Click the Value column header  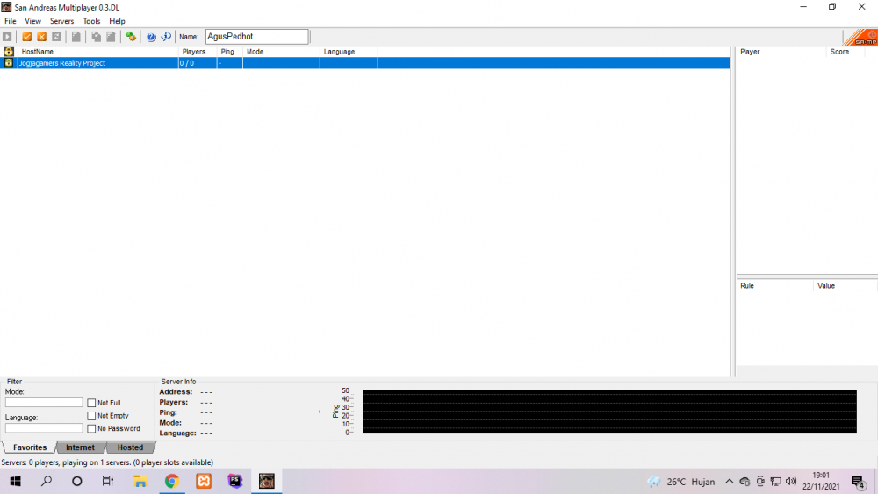pos(846,286)
